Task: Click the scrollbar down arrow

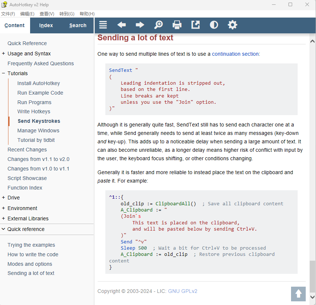Action: pos(312,297)
